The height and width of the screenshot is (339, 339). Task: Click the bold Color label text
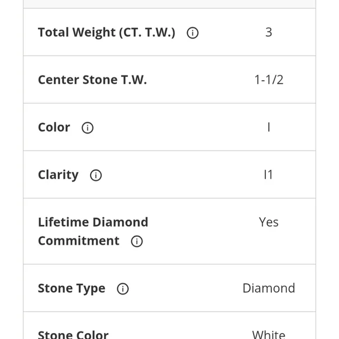coord(54,127)
